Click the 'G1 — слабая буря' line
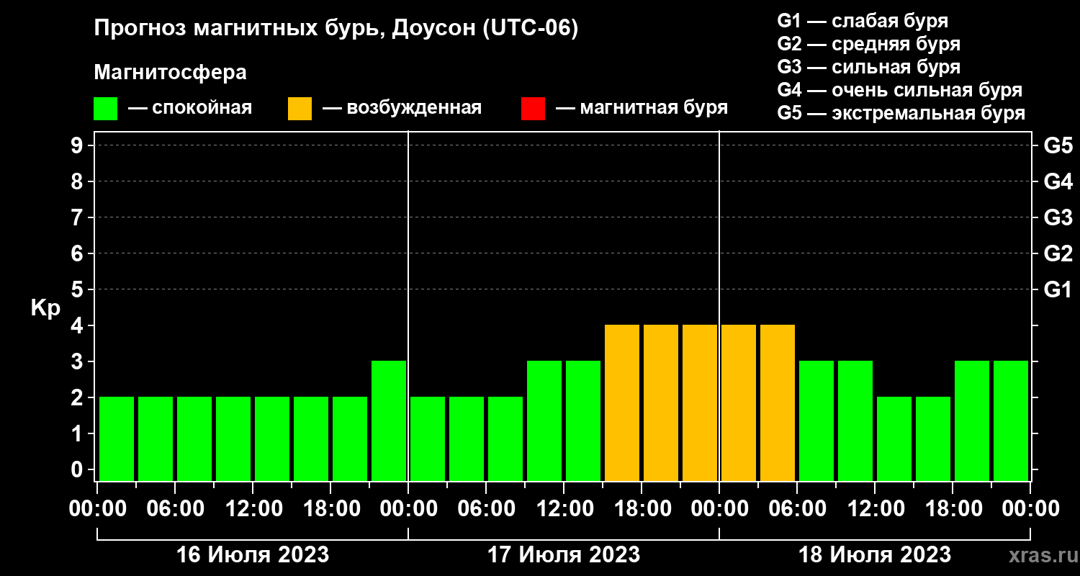 863,20
